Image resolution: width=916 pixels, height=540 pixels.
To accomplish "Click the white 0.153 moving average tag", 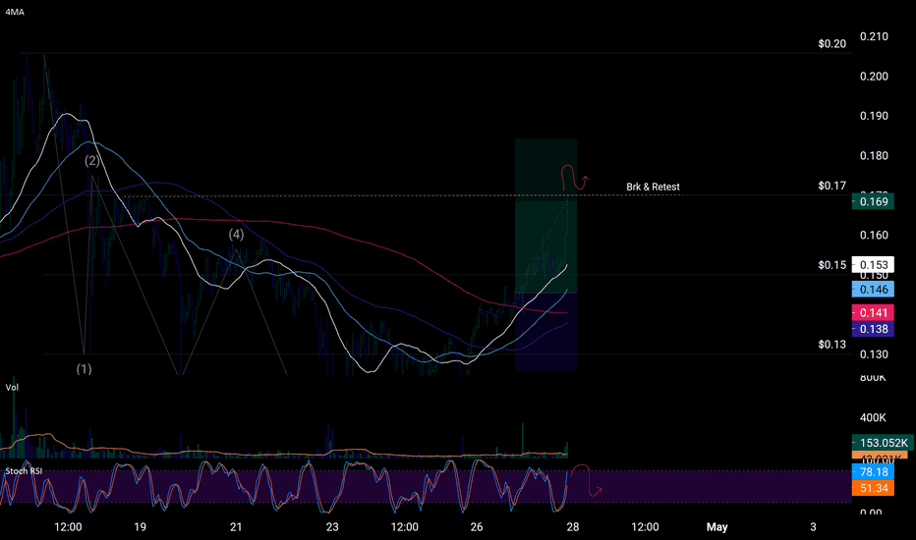I will (873, 264).
